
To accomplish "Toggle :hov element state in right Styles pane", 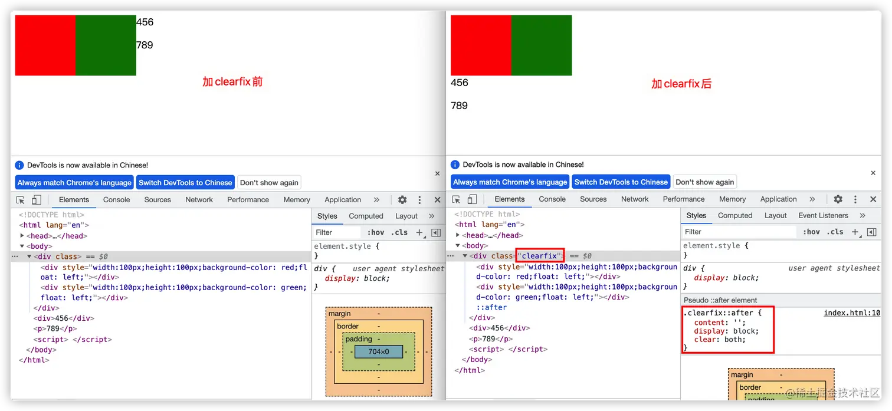I will [812, 232].
